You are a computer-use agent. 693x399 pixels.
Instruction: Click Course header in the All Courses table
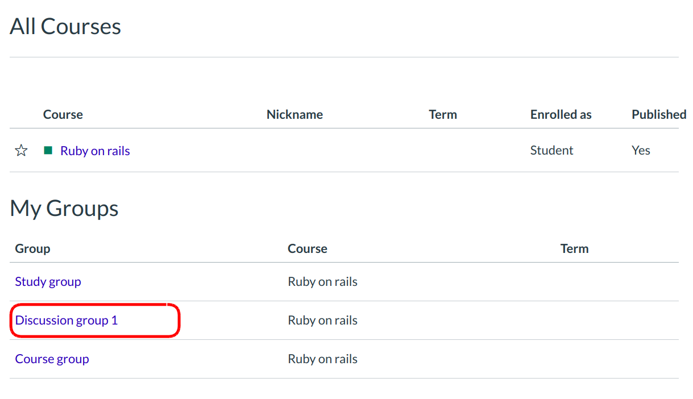[x=63, y=115]
